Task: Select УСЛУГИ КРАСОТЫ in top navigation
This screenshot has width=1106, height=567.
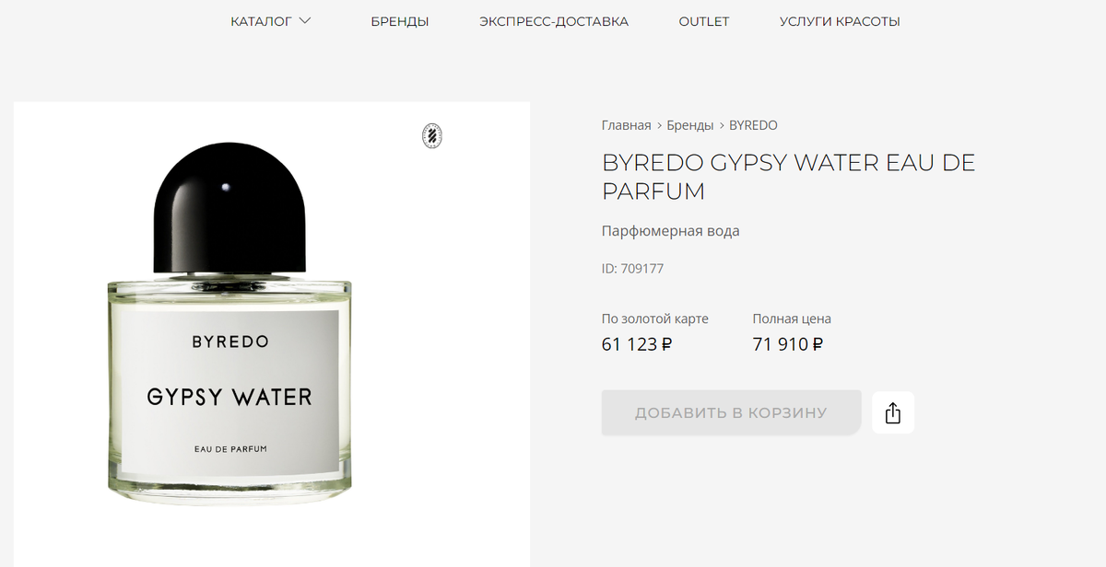Action: pyautogui.click(x=840, y=21)
